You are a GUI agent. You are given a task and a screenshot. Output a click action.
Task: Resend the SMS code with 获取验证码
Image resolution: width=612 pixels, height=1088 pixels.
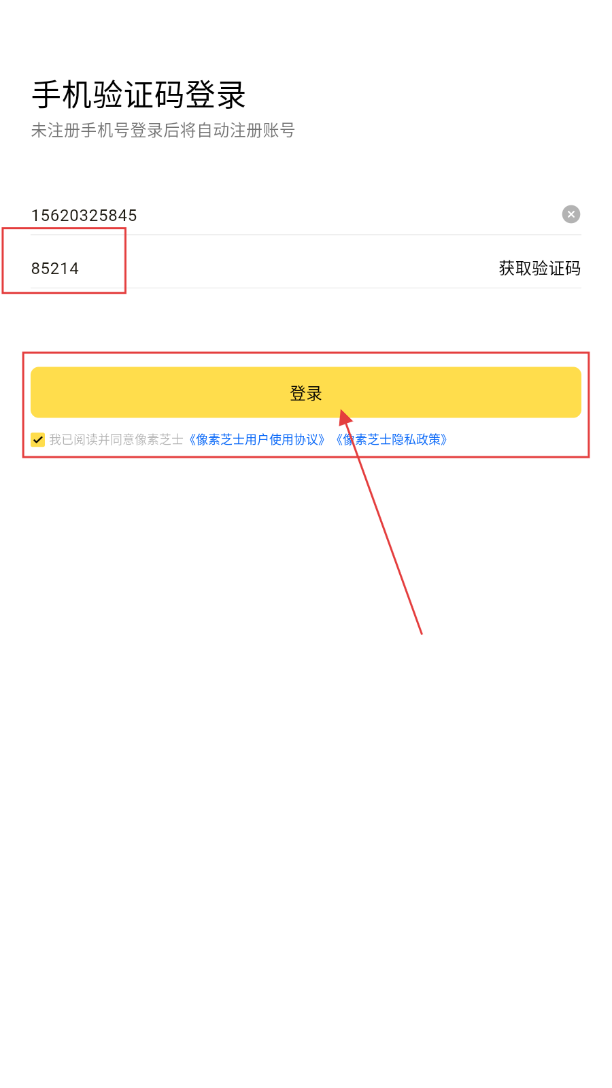point(540,269)
